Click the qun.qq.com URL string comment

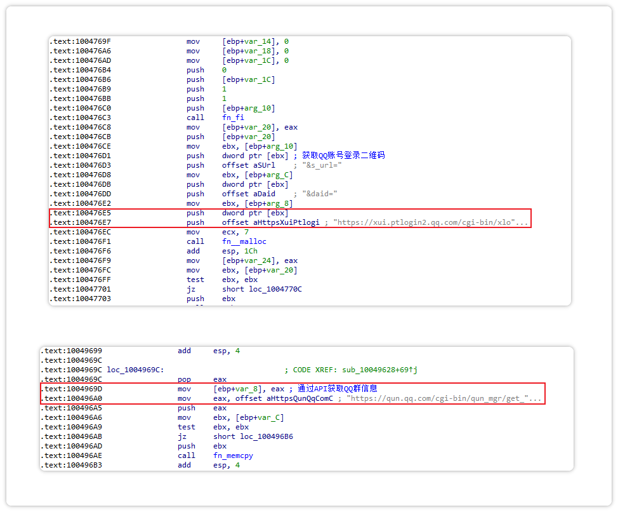tap(444, 398)
